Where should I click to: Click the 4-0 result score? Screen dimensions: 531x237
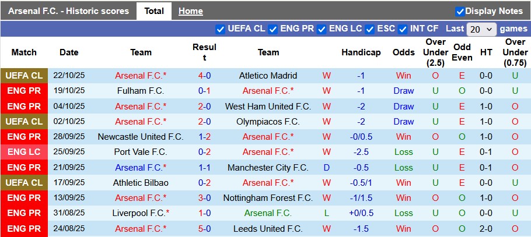204,76
